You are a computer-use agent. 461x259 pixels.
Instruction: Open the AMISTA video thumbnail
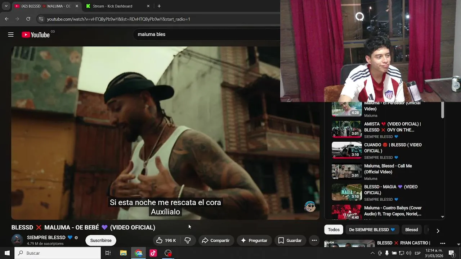click(x=346, y=129)
